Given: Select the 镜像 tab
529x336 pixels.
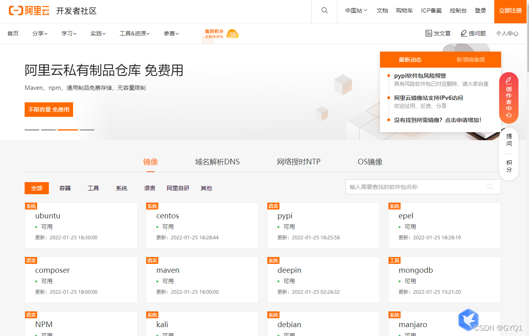Looking at the screenshot, I should pos(151,162).
